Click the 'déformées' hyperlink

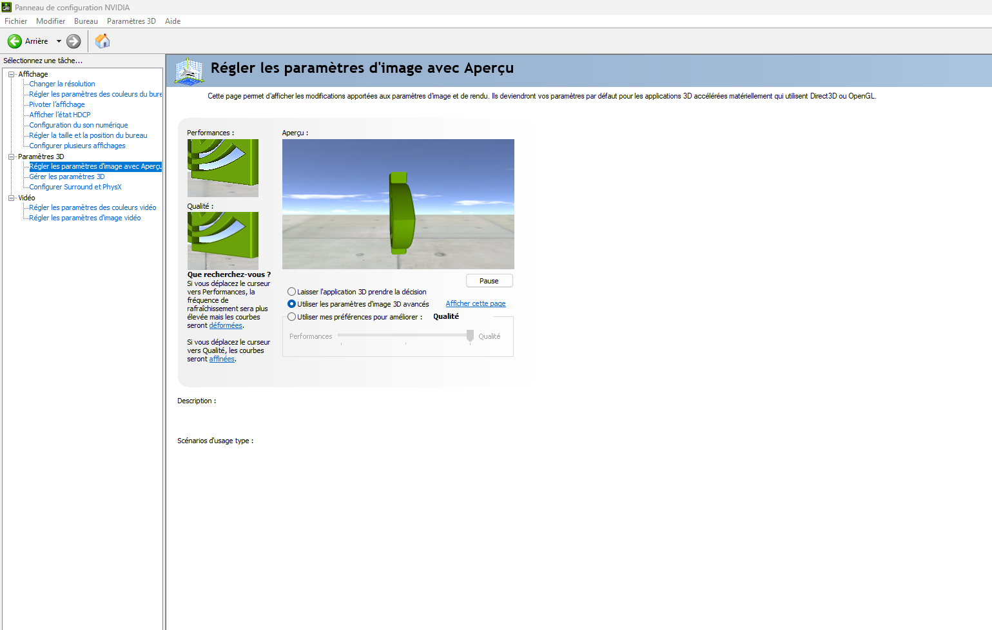pyautogui.click(x=226, y=326)
